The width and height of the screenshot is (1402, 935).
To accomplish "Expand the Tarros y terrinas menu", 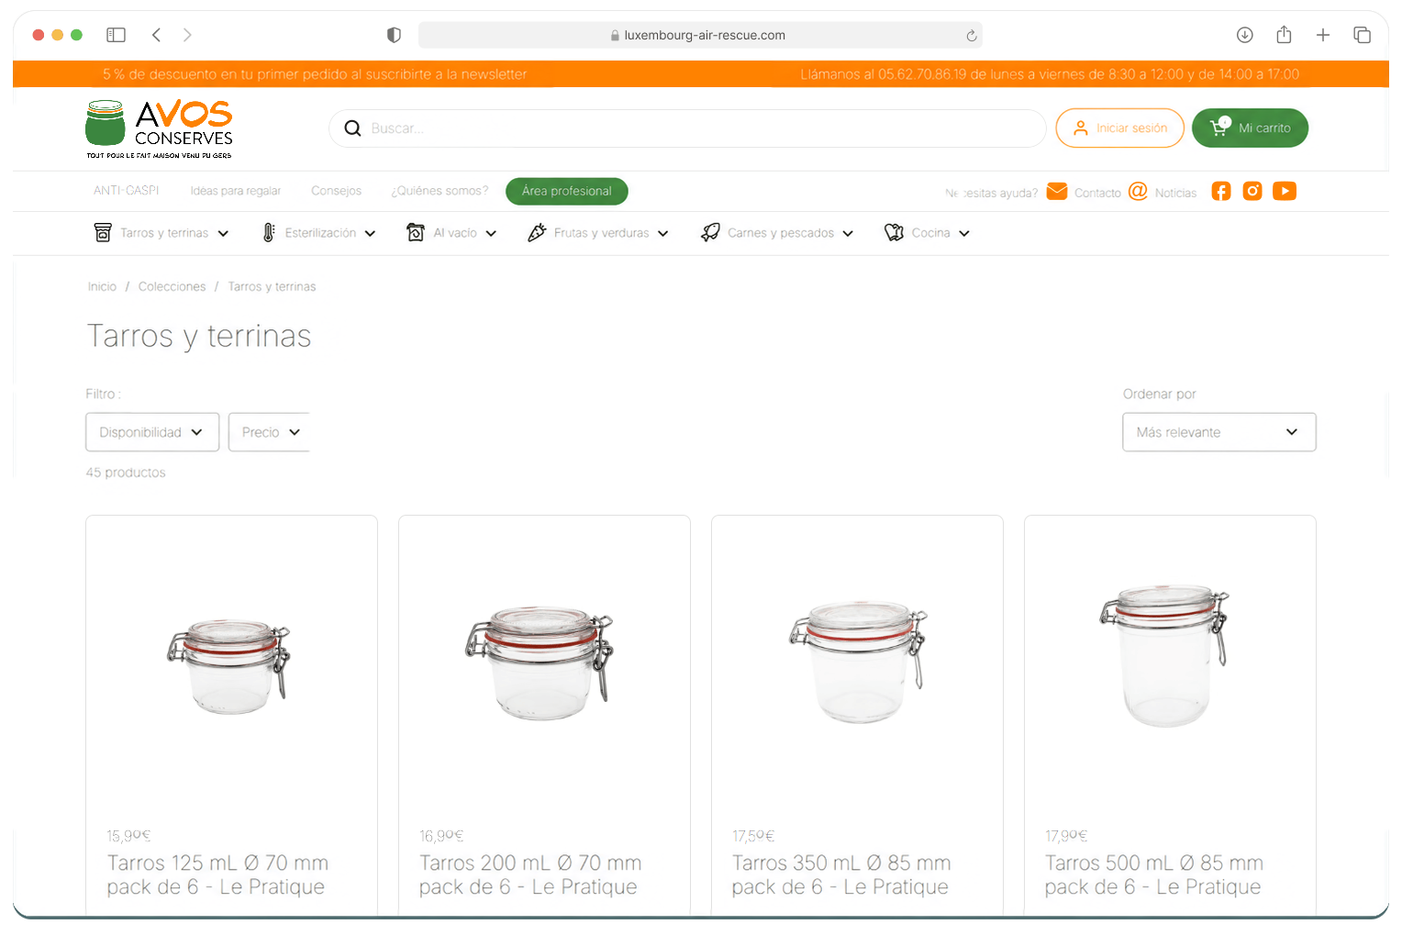I will (161, 233).
